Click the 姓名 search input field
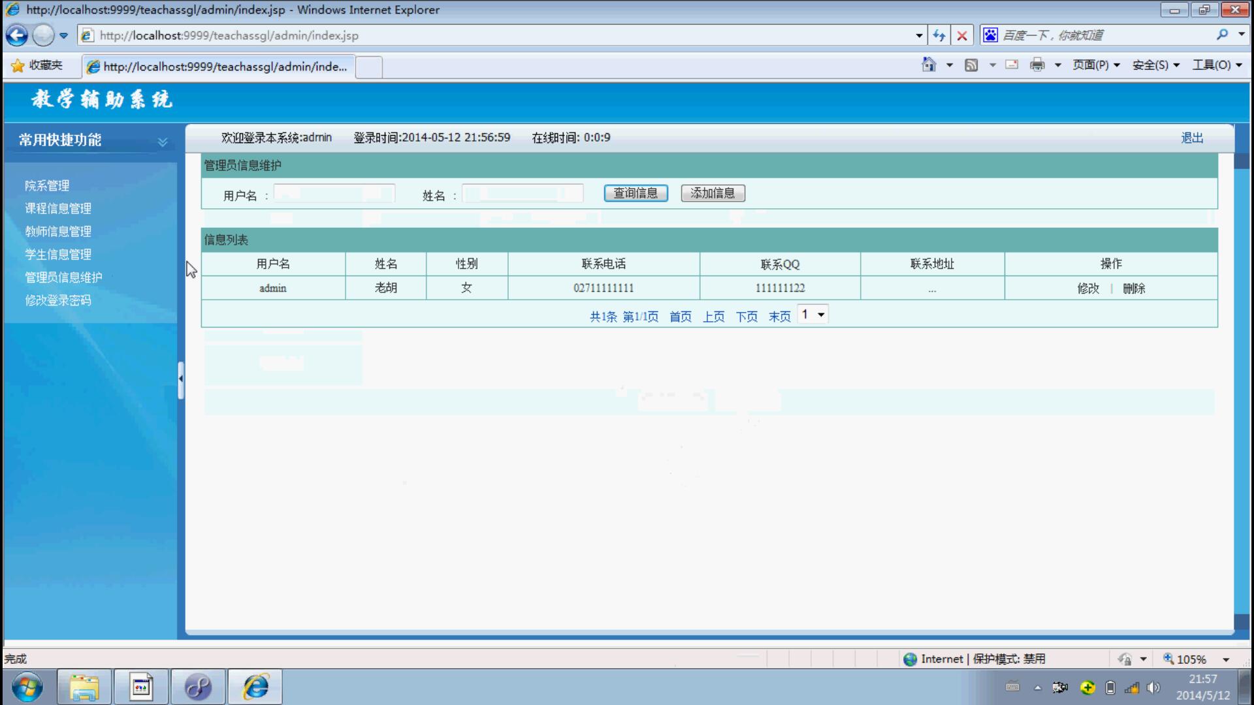1254x705 pixels. (x=522, y=194)
